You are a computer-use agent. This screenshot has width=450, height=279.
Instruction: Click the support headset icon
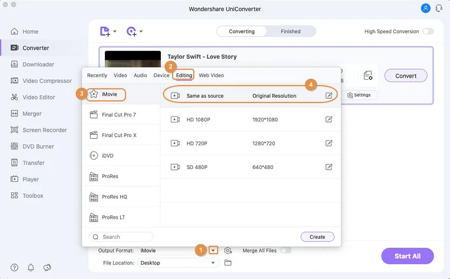(439, 8)
